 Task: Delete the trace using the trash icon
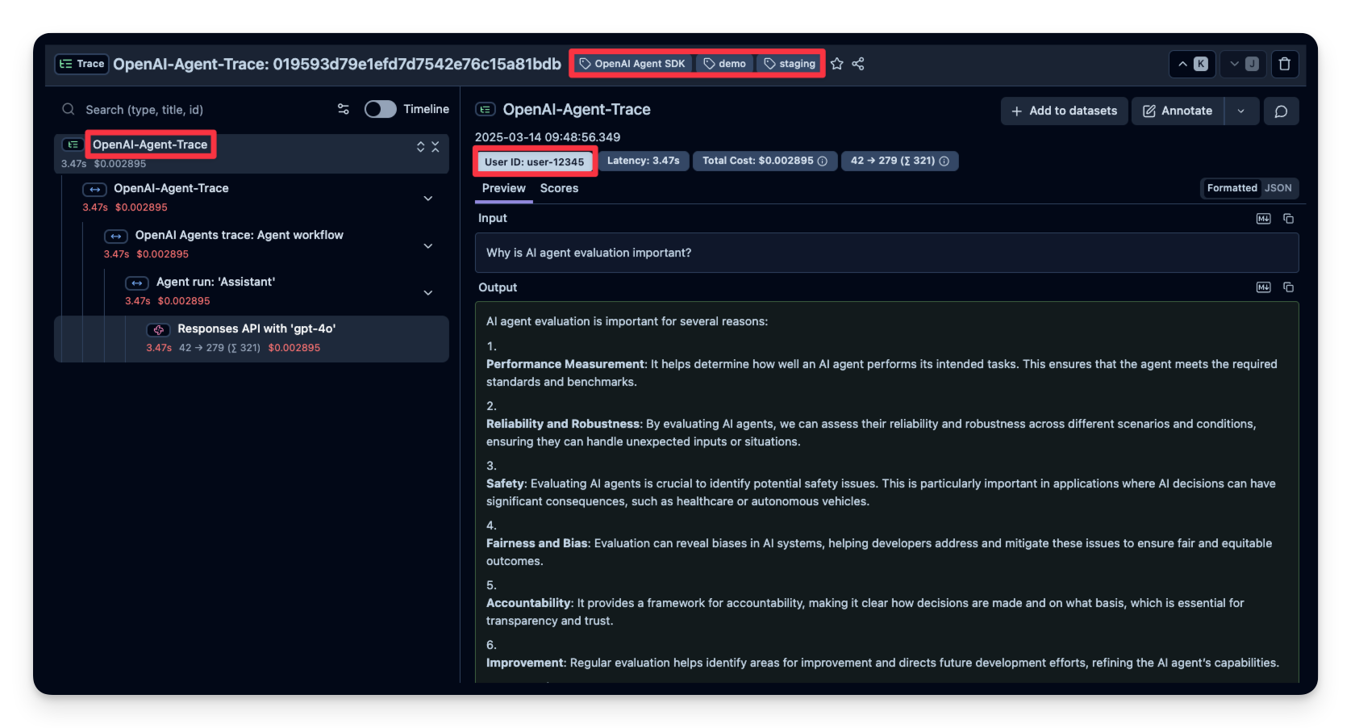(x=1284, y=64)
